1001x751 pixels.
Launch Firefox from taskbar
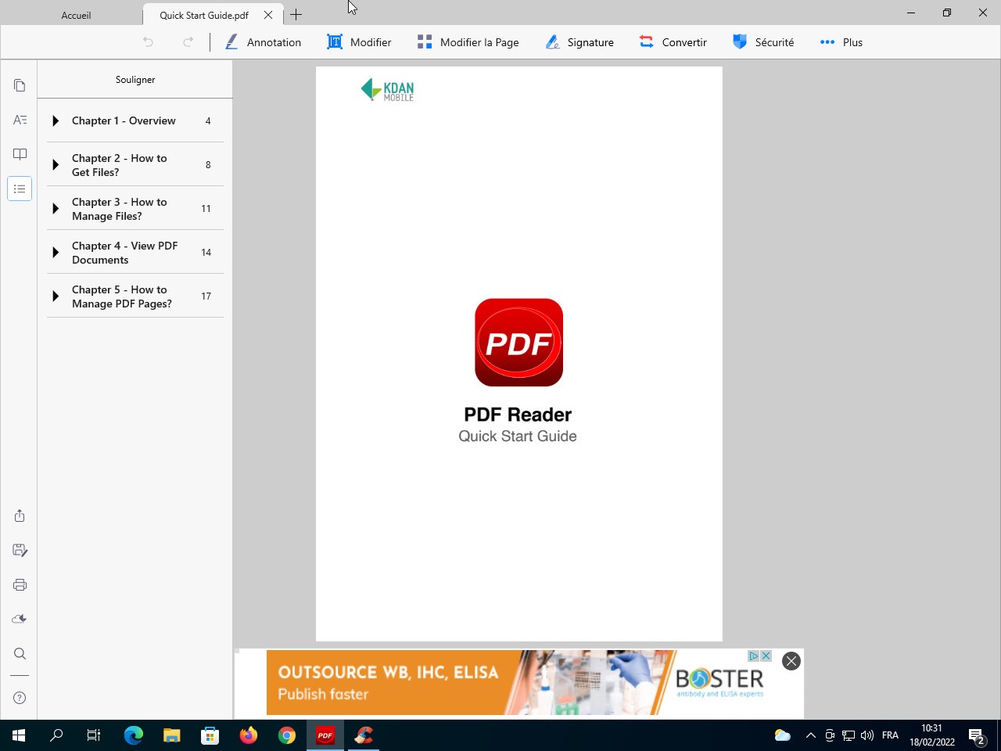(x=249, y=735)
